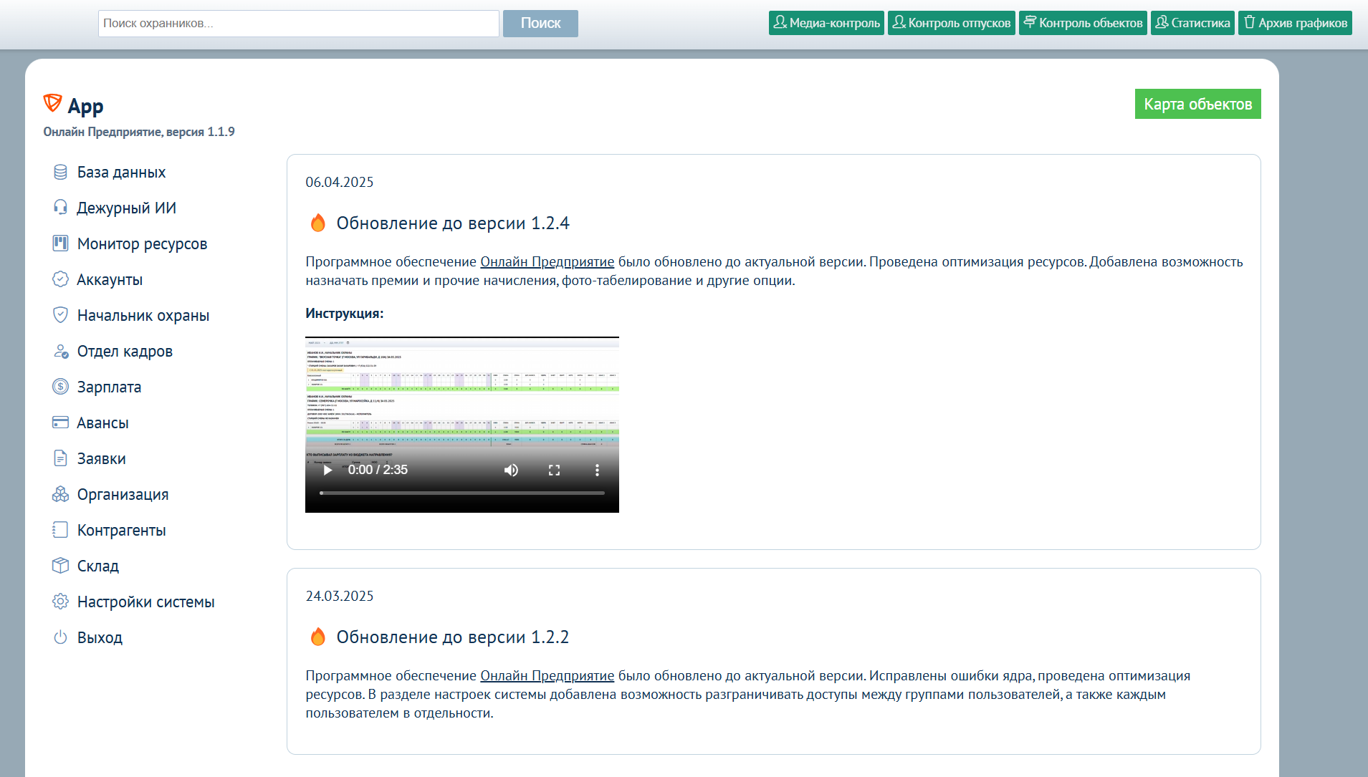Open Архив графиков in the top bar
The width and height of the screenshot is (1368, 777).
coord(1295,23)
